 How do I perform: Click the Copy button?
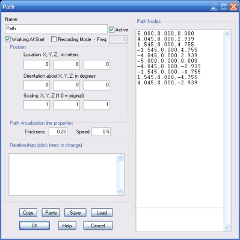point(28,213)
